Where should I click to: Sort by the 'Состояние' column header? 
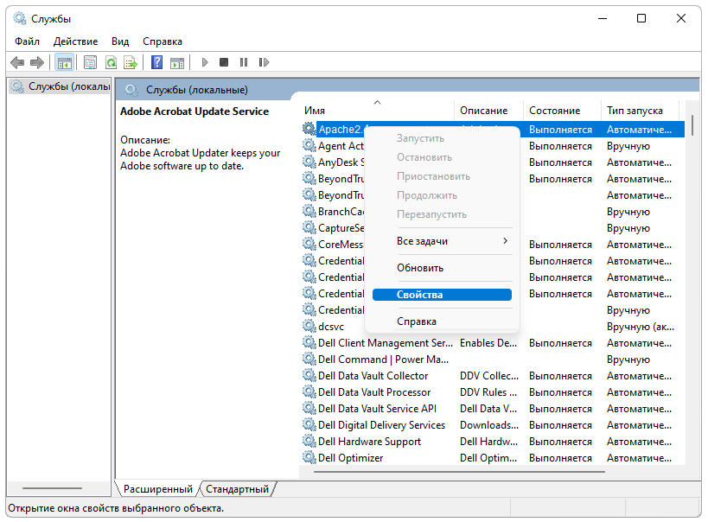554,111
